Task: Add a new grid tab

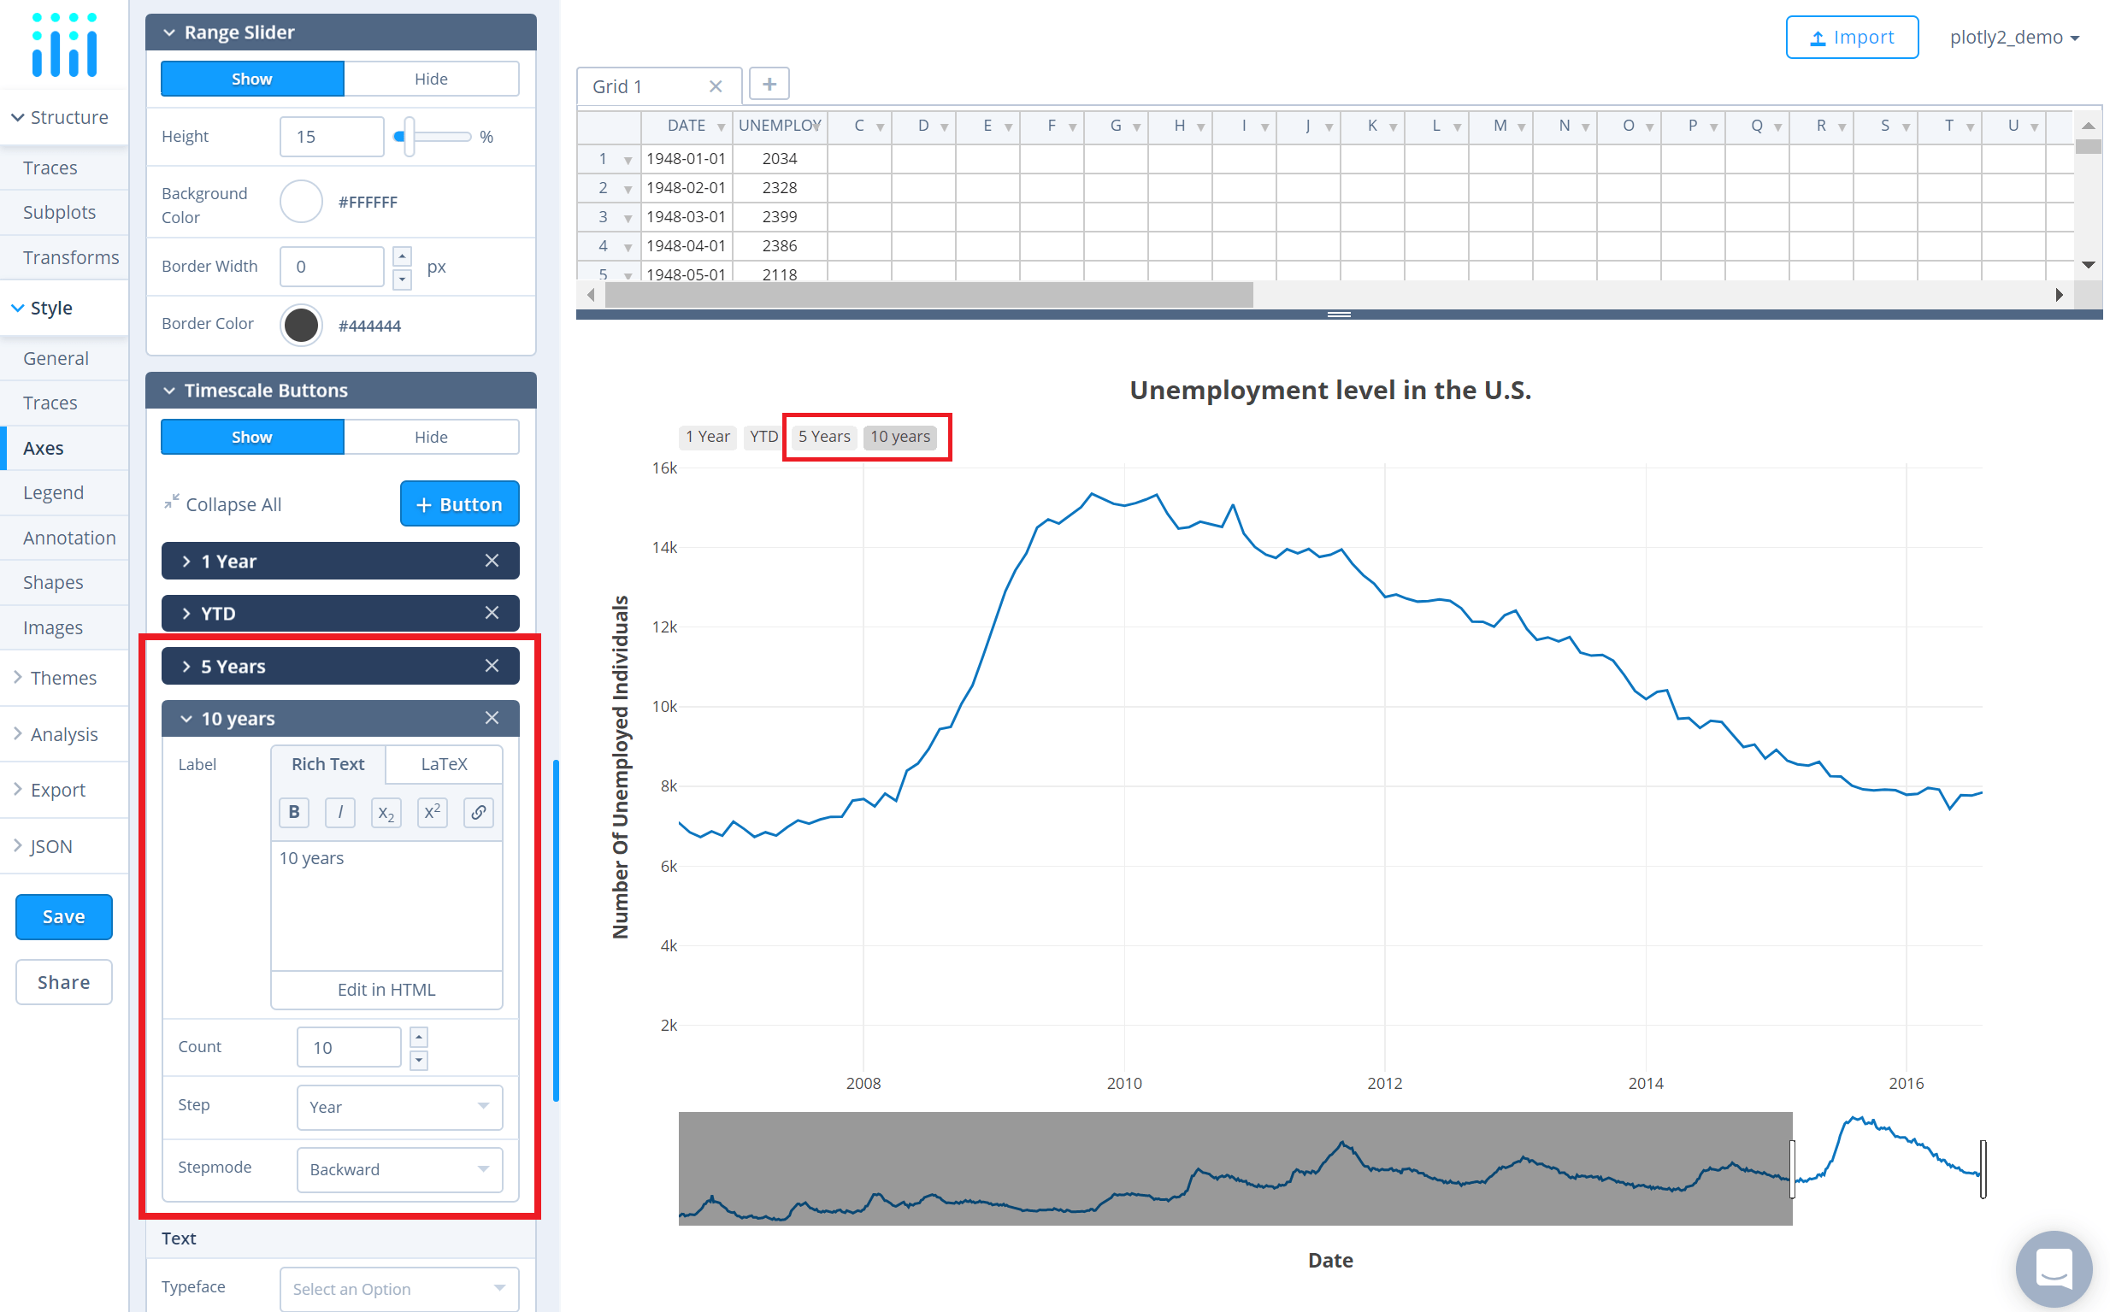Action: click(769, 84)
